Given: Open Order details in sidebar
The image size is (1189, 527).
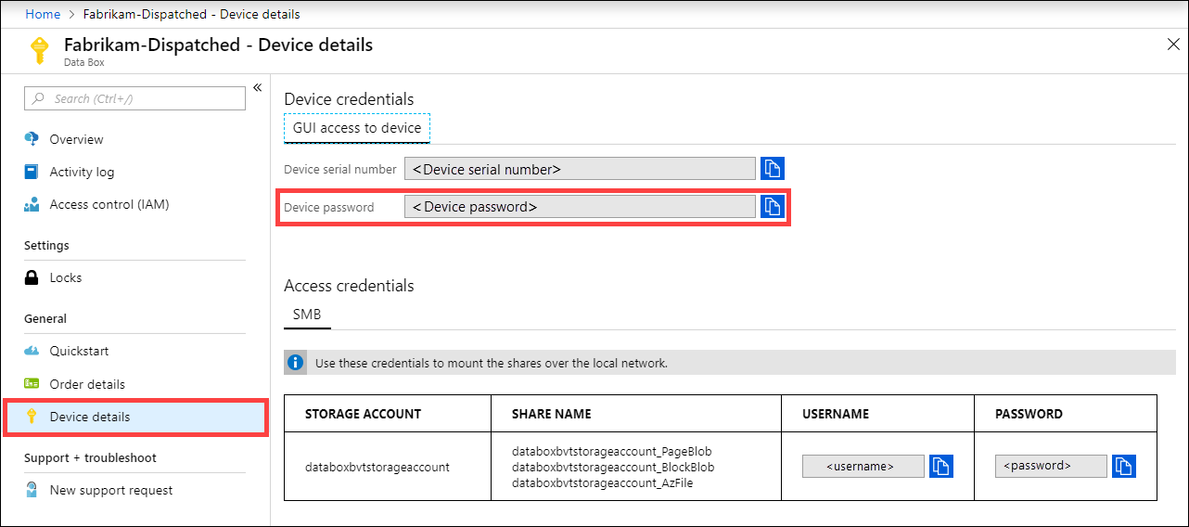Looking at the screenshot, I should [x=87, y=384].
